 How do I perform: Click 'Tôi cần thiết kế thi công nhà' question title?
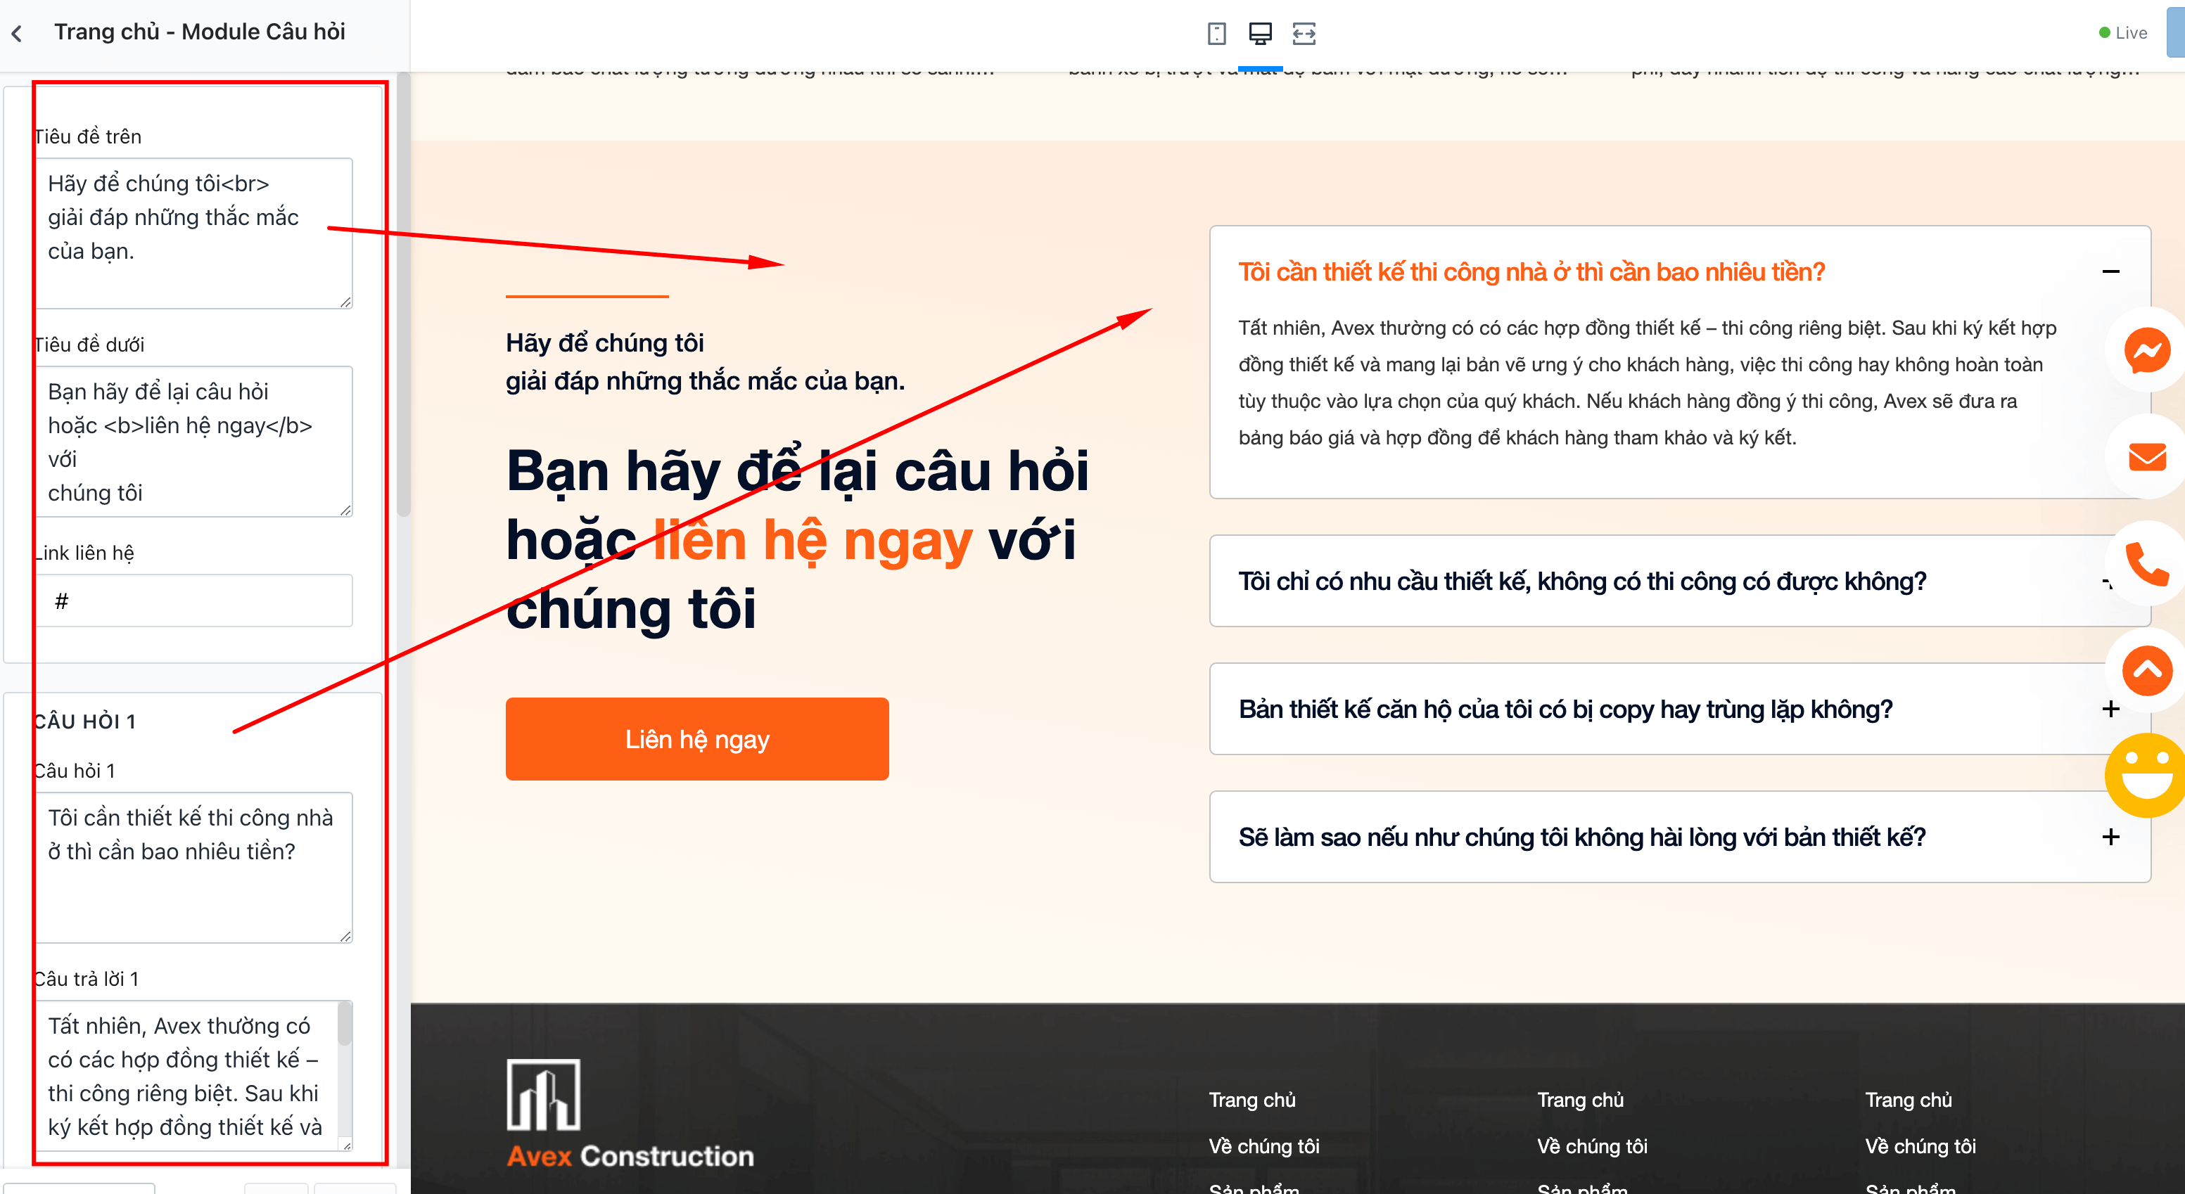pyautogui.click(x=1531, y=271)
